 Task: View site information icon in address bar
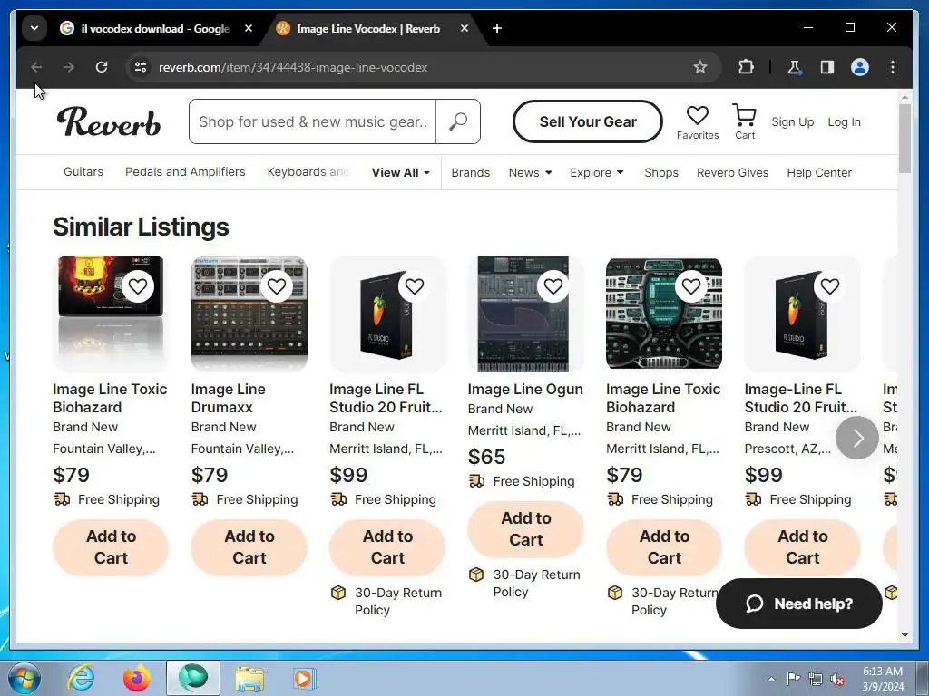[x=141, y=67]
